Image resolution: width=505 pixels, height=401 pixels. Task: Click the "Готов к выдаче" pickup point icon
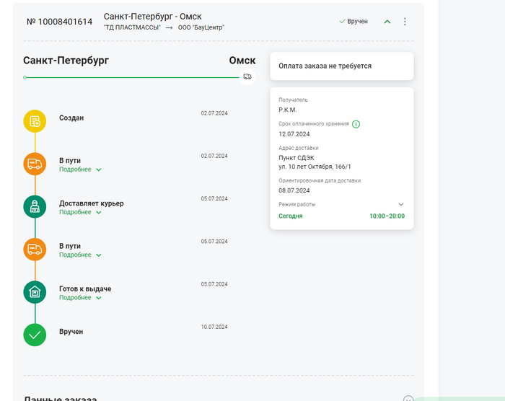[35, 292]
